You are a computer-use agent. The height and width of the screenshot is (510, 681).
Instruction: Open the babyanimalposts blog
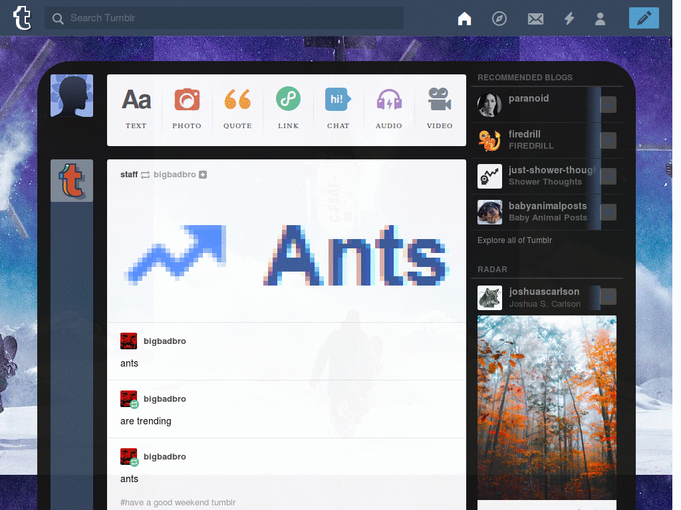548,206
